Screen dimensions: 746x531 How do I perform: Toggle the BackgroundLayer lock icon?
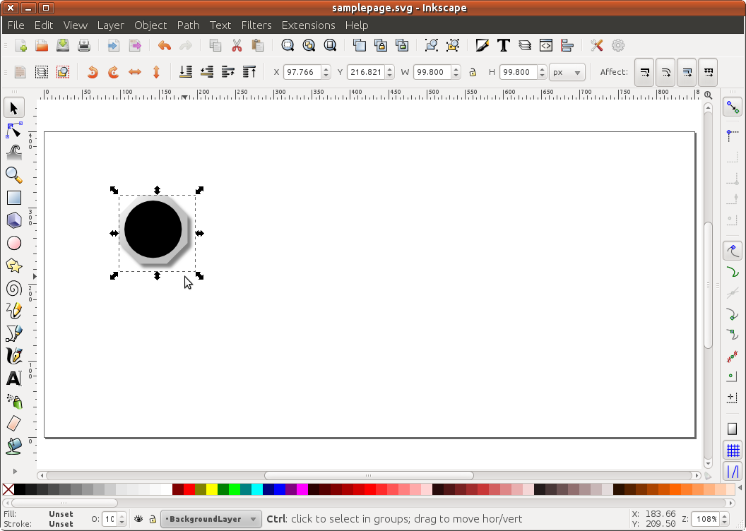pyautogui.click(x=152, y=519)
